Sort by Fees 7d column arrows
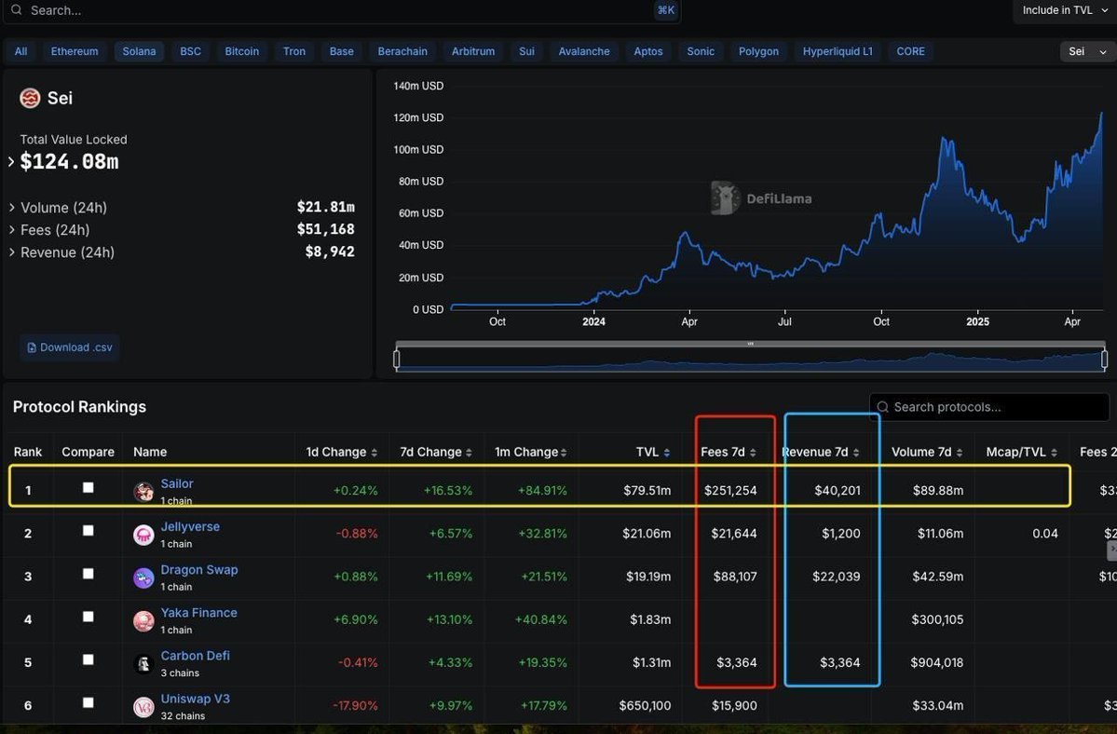This screenshot has height=734, width=1117. click(753, 453)
